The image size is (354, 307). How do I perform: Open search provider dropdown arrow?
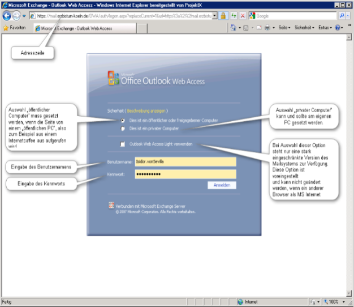(348, 16)
